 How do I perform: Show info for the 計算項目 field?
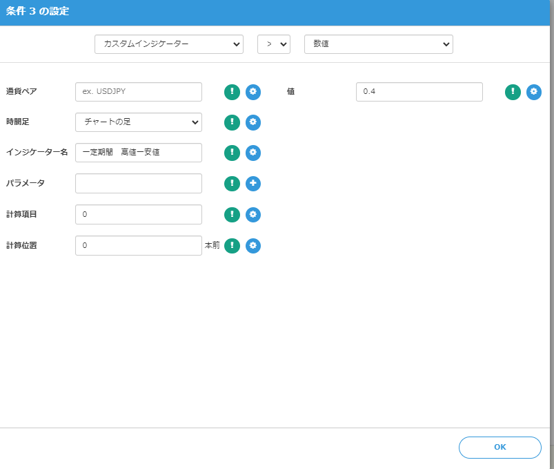(232, 215)
